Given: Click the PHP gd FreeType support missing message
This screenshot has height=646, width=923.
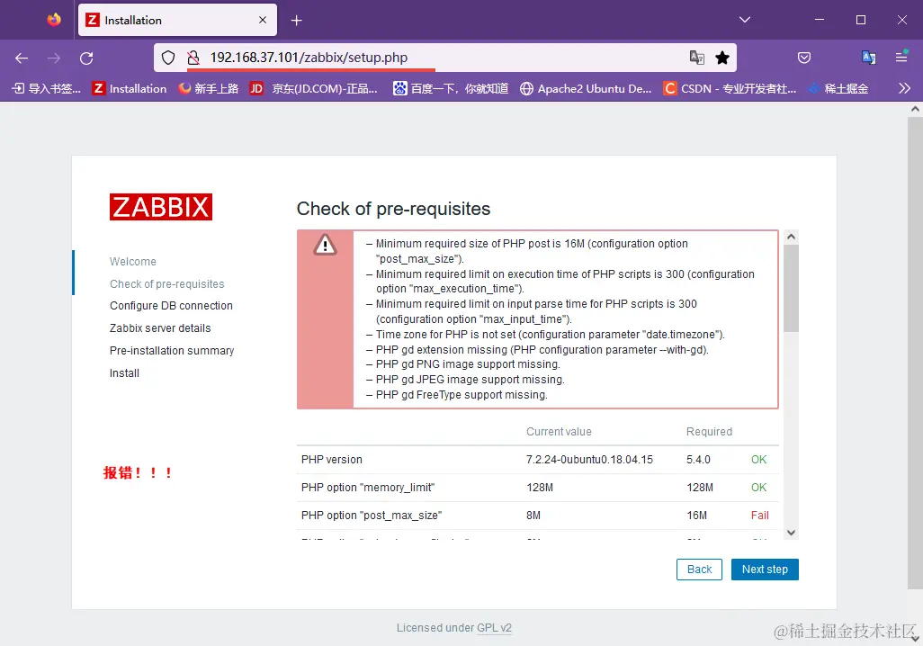Looking at the screenshot, I should pyautogui.click(x=461, y=395).
